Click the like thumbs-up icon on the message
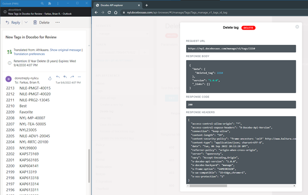 [50, 78]
